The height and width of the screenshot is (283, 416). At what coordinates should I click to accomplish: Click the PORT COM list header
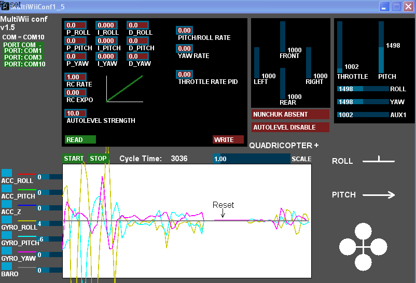click(x=23, y=45)
